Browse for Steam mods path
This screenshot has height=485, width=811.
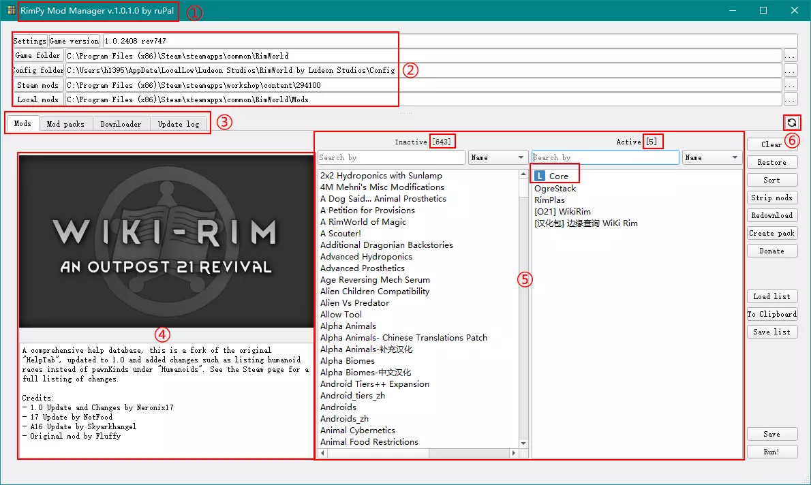point(791,84)
